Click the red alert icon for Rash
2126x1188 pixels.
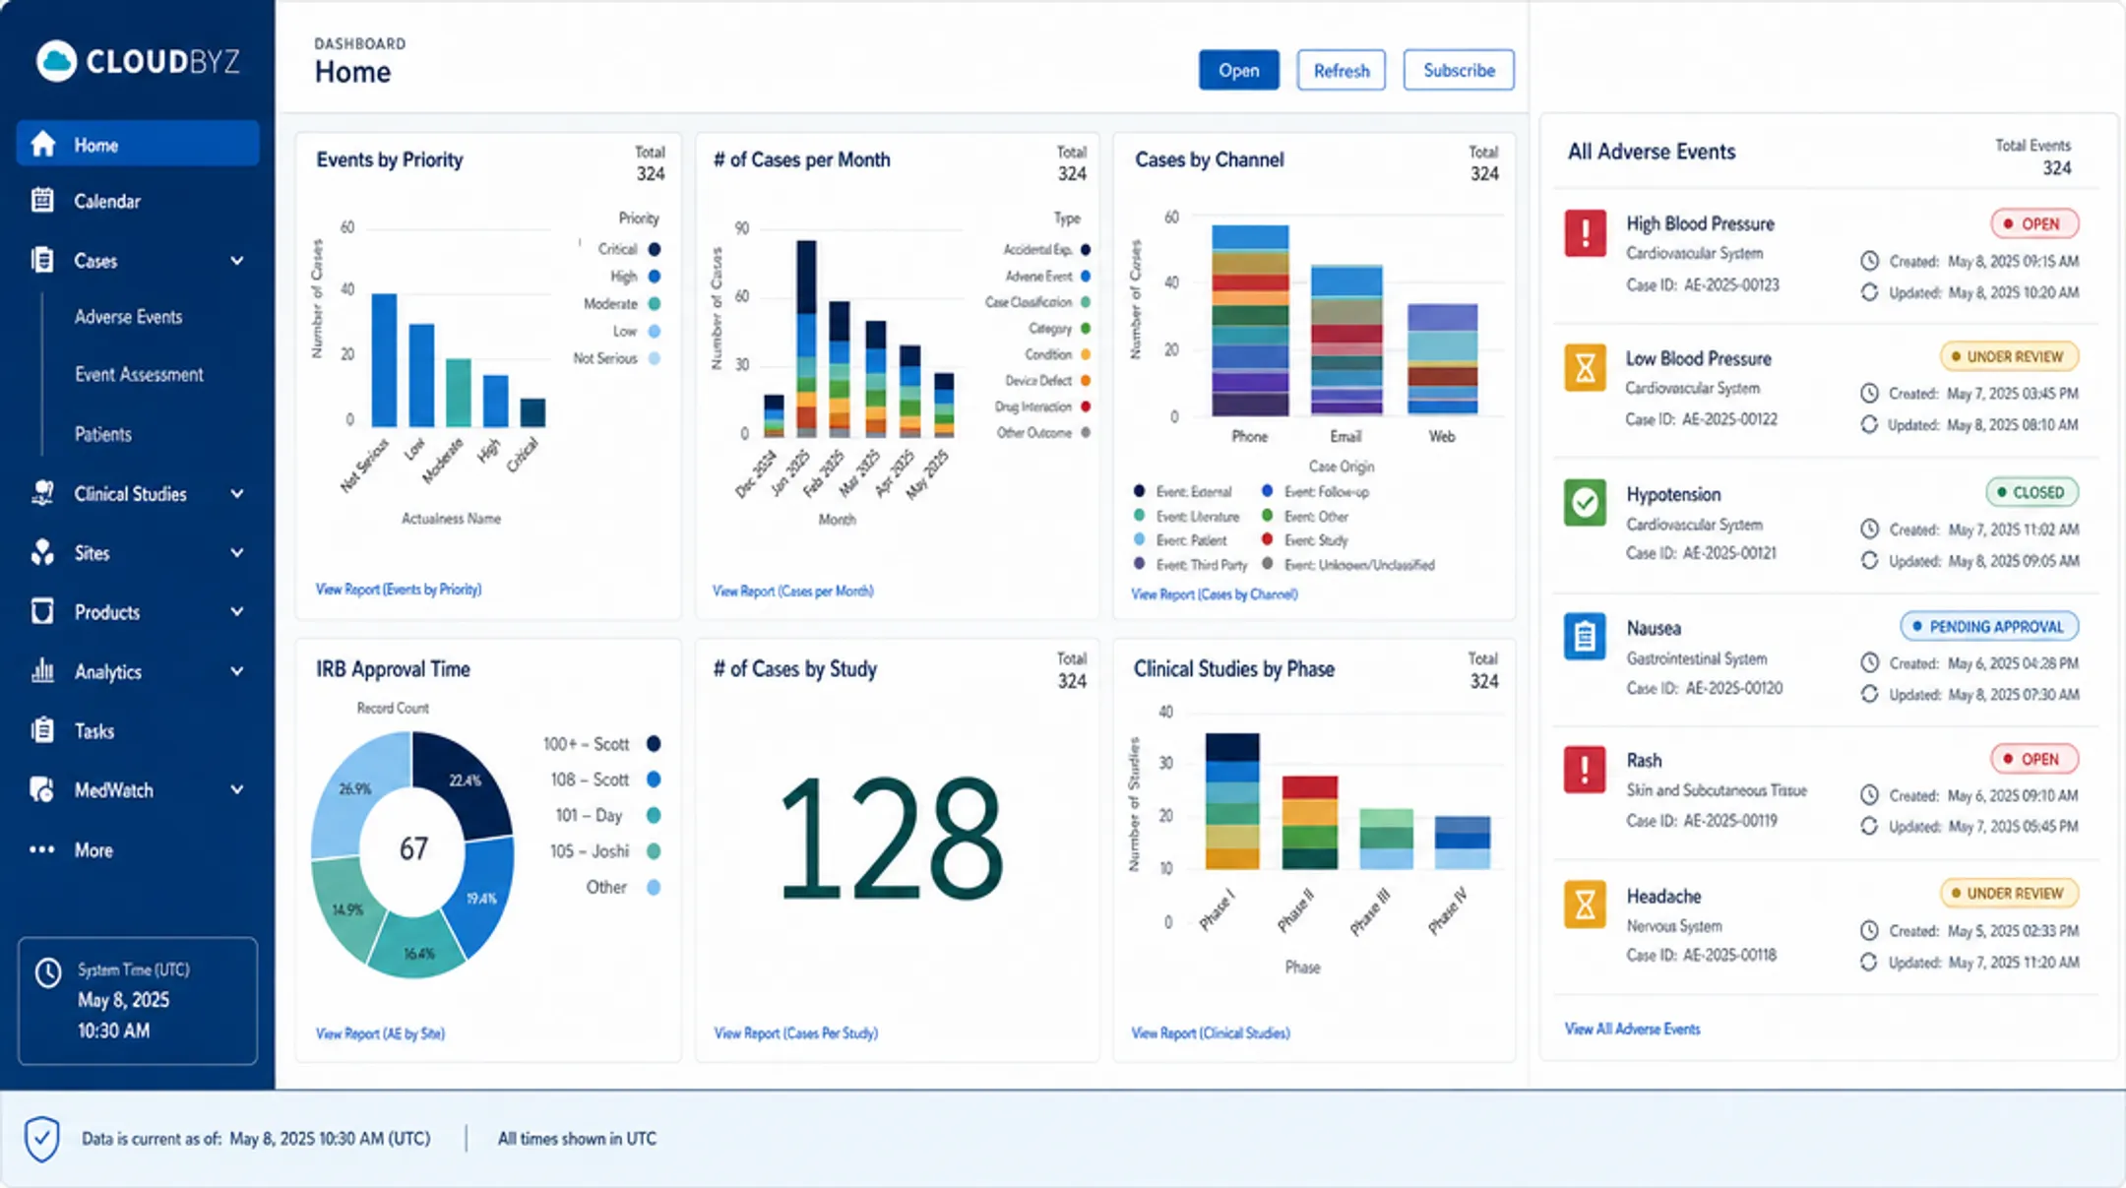1585,769
